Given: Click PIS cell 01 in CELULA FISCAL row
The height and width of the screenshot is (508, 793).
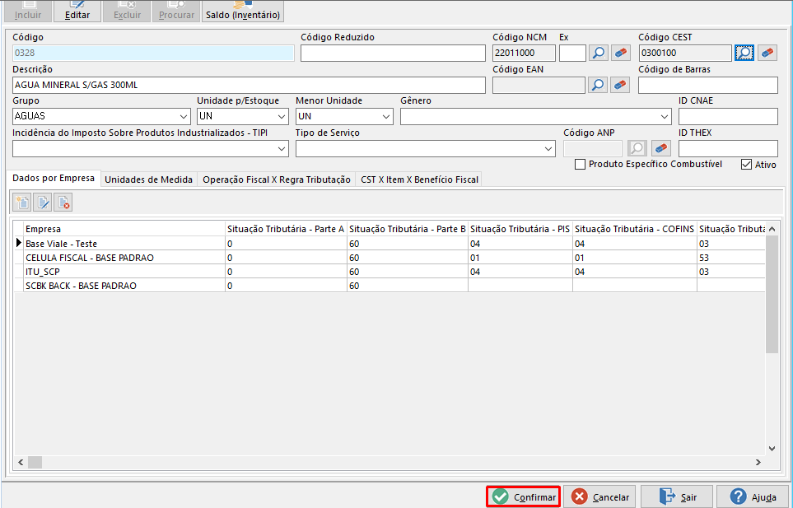Looking at the screenshot, I should [x=520, y=257].
